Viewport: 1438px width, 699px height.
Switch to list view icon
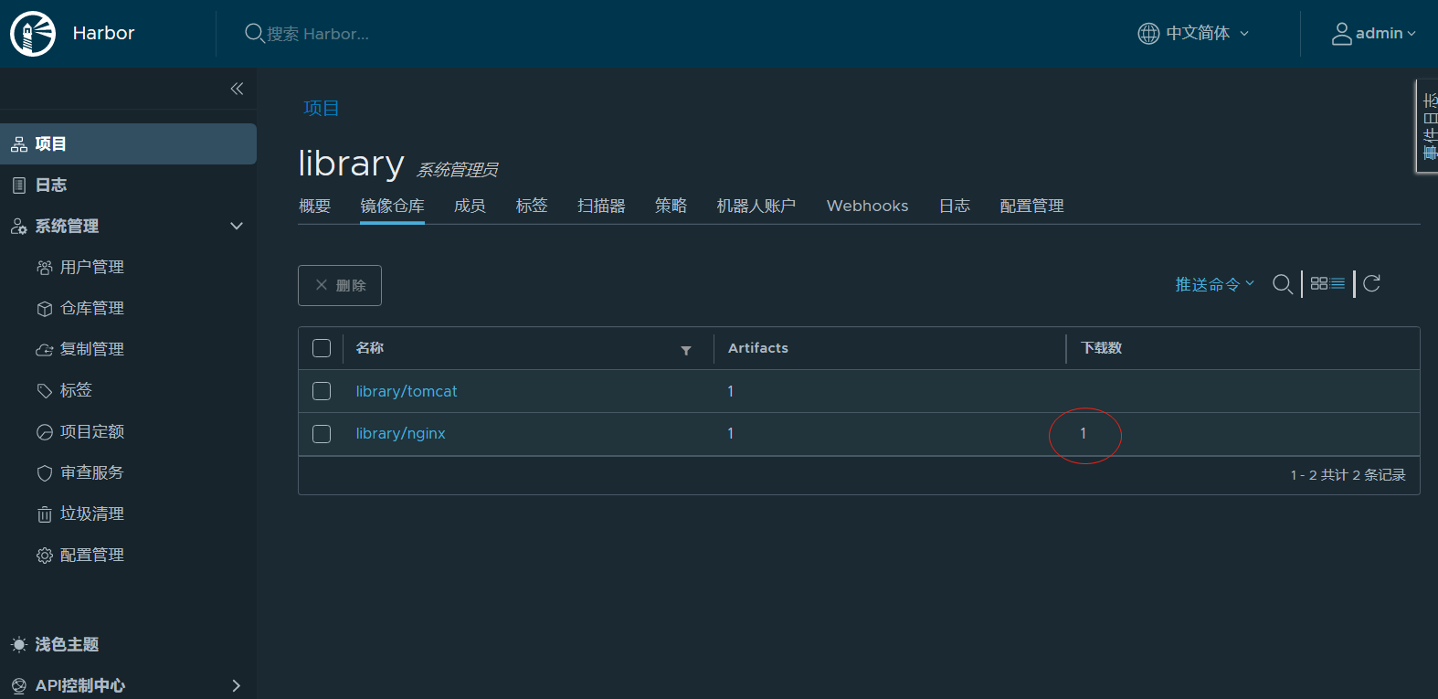tap(1338, 284)
